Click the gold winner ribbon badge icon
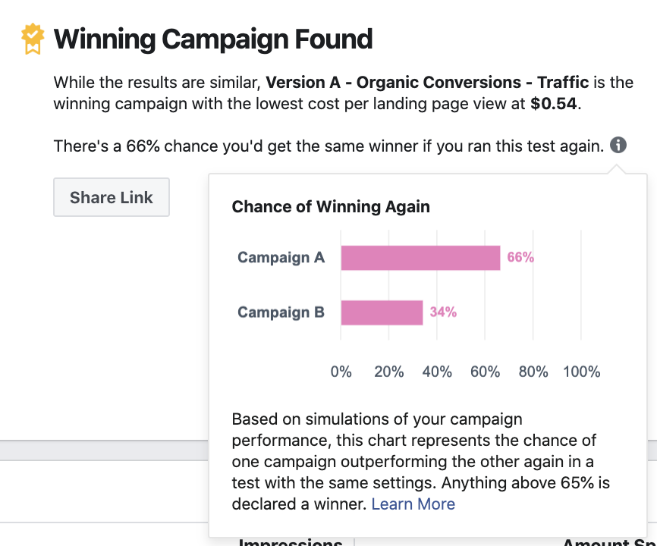The width and height of the screenshot is (657, 546). [33, 39]
